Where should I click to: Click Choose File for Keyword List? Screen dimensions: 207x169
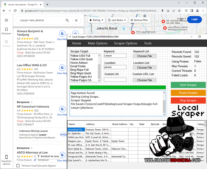[x=144, y=56]
